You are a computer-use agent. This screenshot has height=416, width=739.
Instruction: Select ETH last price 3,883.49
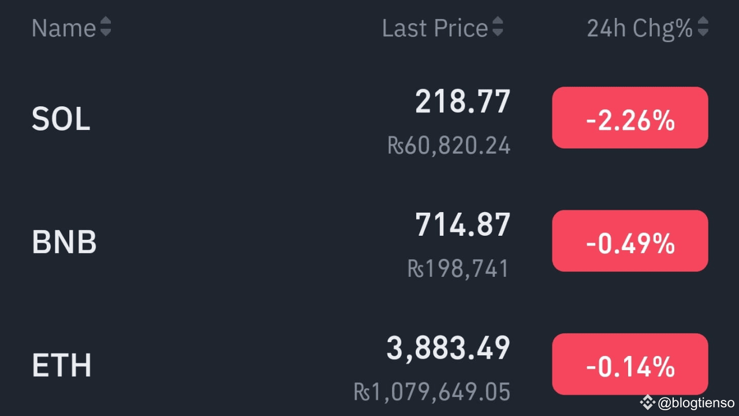click(448, 348)
